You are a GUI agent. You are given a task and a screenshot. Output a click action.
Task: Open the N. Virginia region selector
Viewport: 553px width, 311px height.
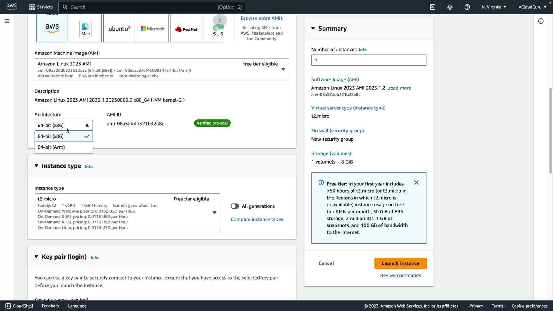pyautogui.click(x=494, y=7)
